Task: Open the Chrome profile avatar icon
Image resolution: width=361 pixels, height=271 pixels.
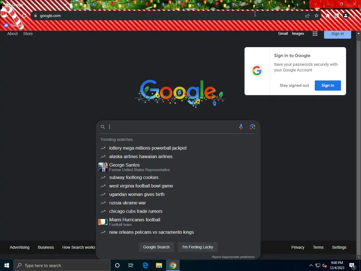Action: [346, 16]
